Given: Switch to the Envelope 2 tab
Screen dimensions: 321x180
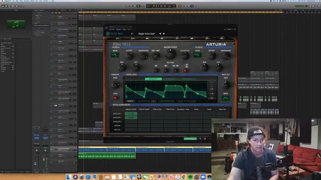Looking at the screenshot, I should 171,79.
